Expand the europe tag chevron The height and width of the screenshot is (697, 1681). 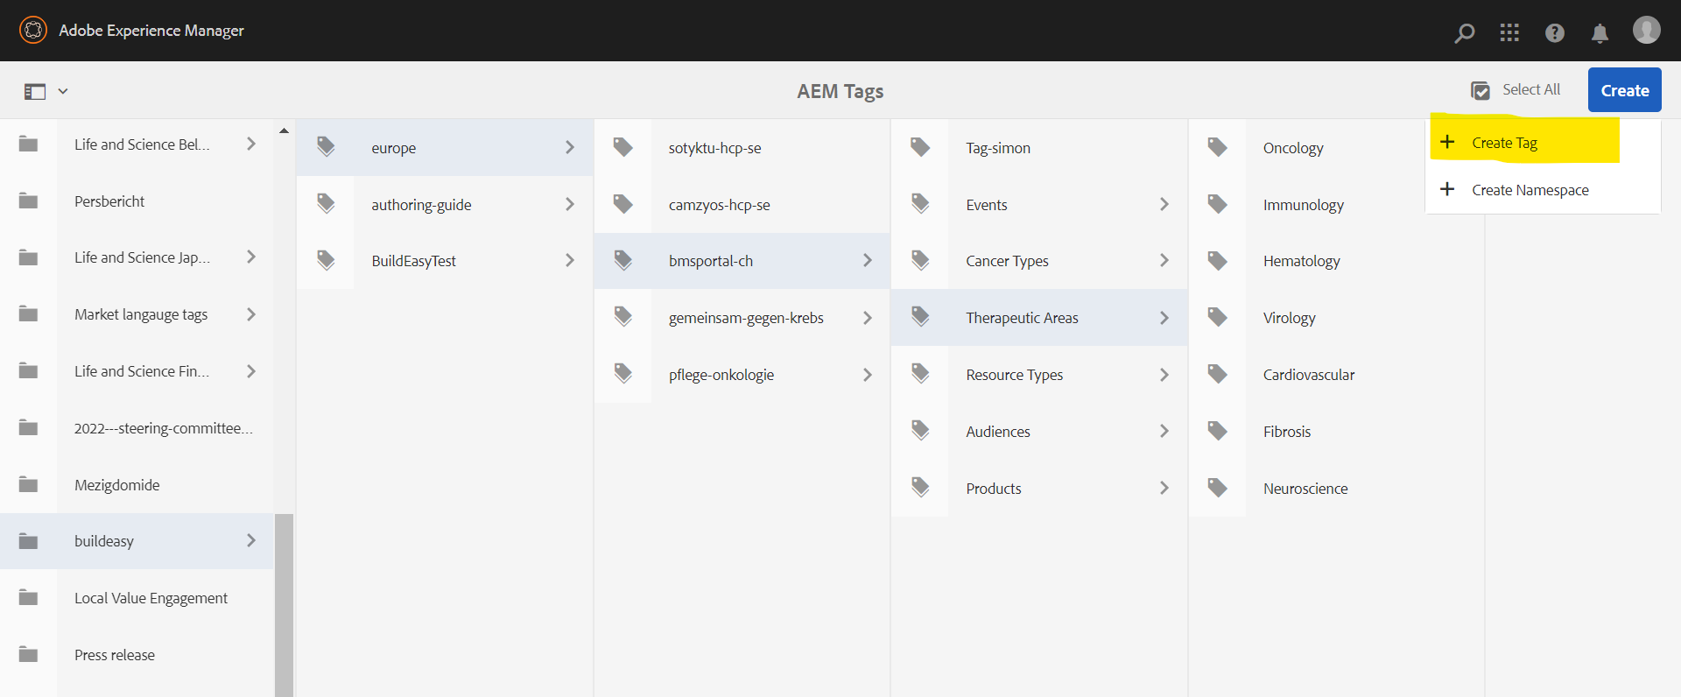570,147
